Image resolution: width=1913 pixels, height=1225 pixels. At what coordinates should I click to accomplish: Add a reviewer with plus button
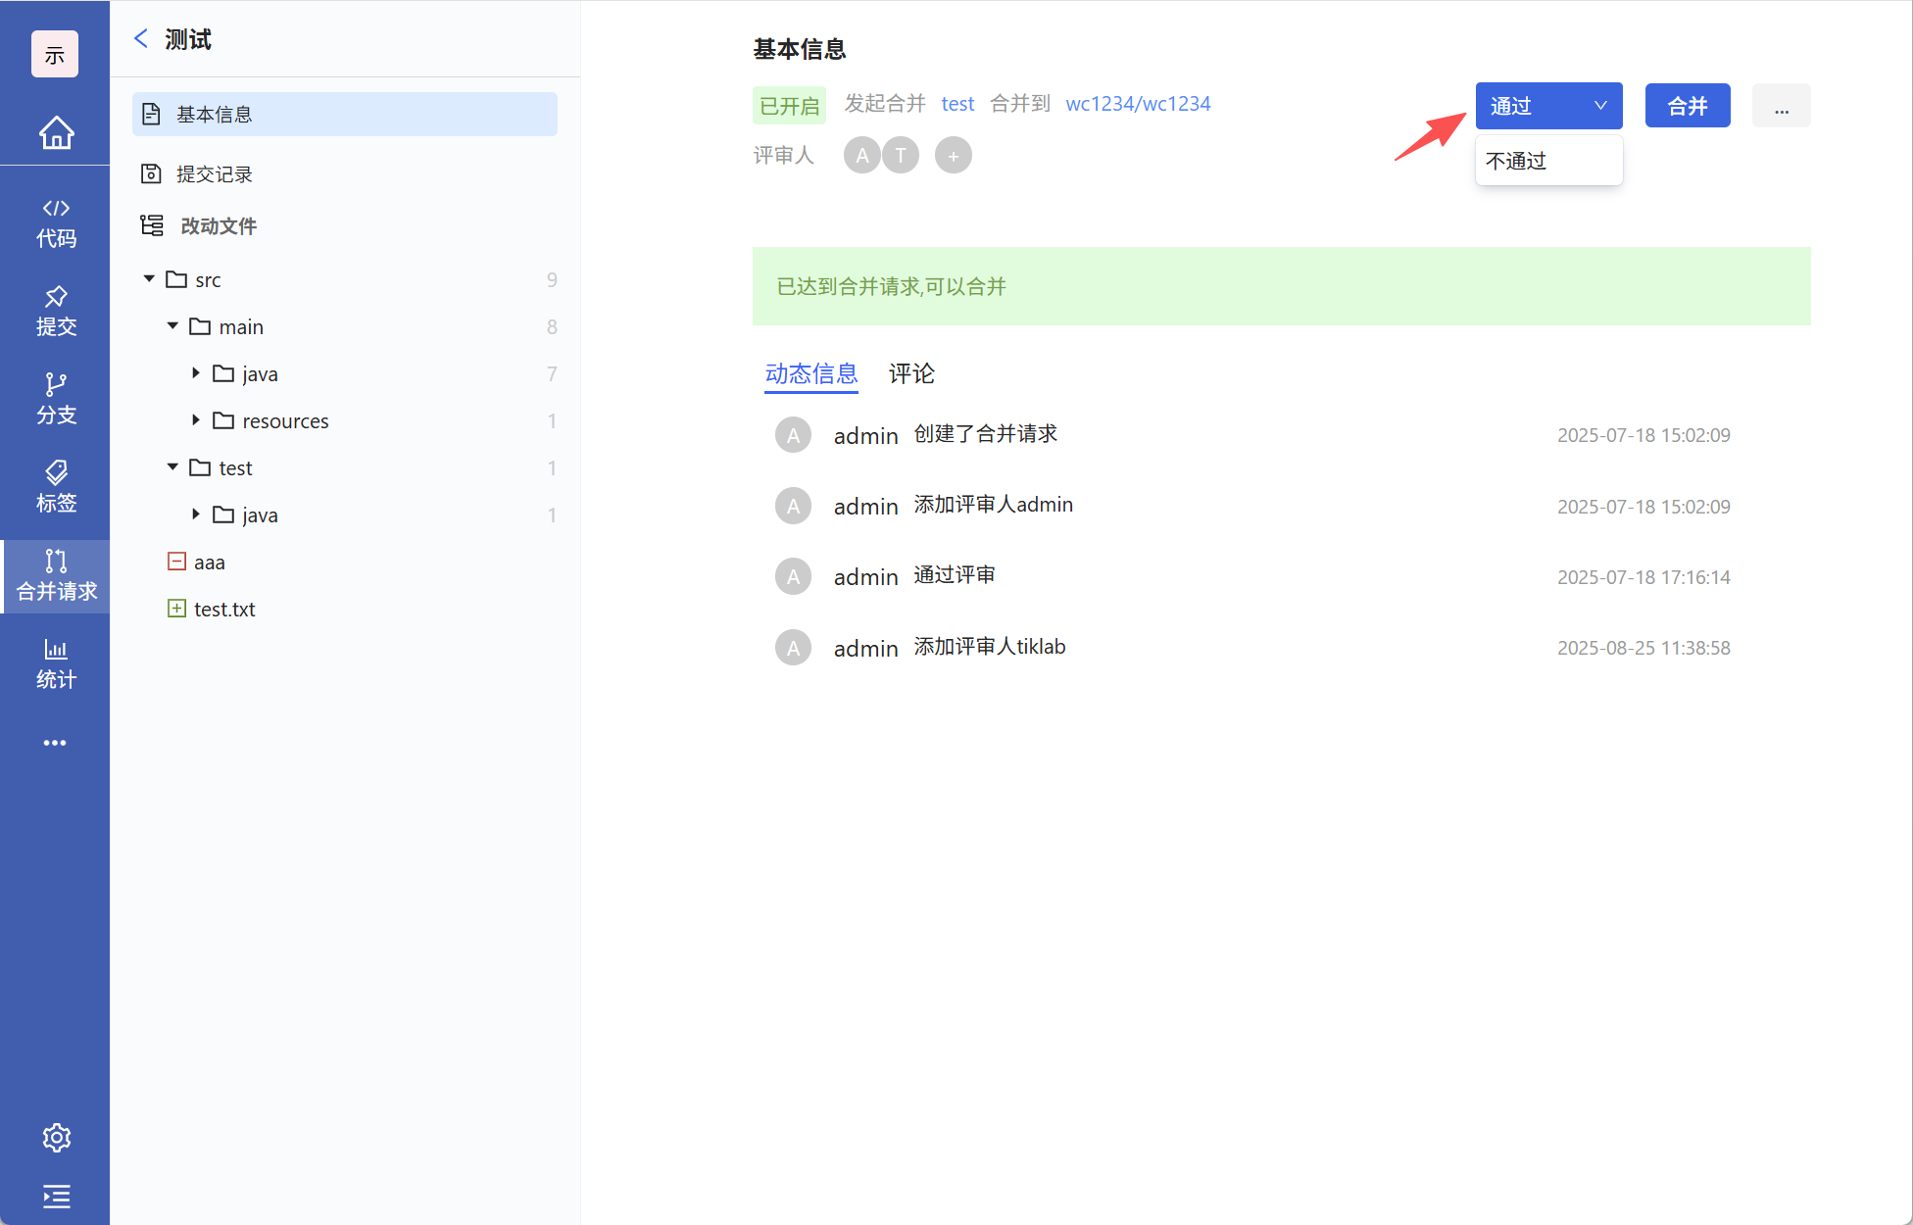click(x=953, y=156)
